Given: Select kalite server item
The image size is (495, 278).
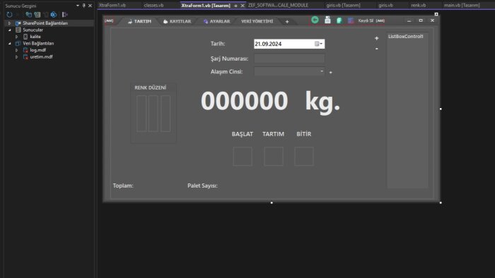Looking at the screenshot, I should point(35,37).
